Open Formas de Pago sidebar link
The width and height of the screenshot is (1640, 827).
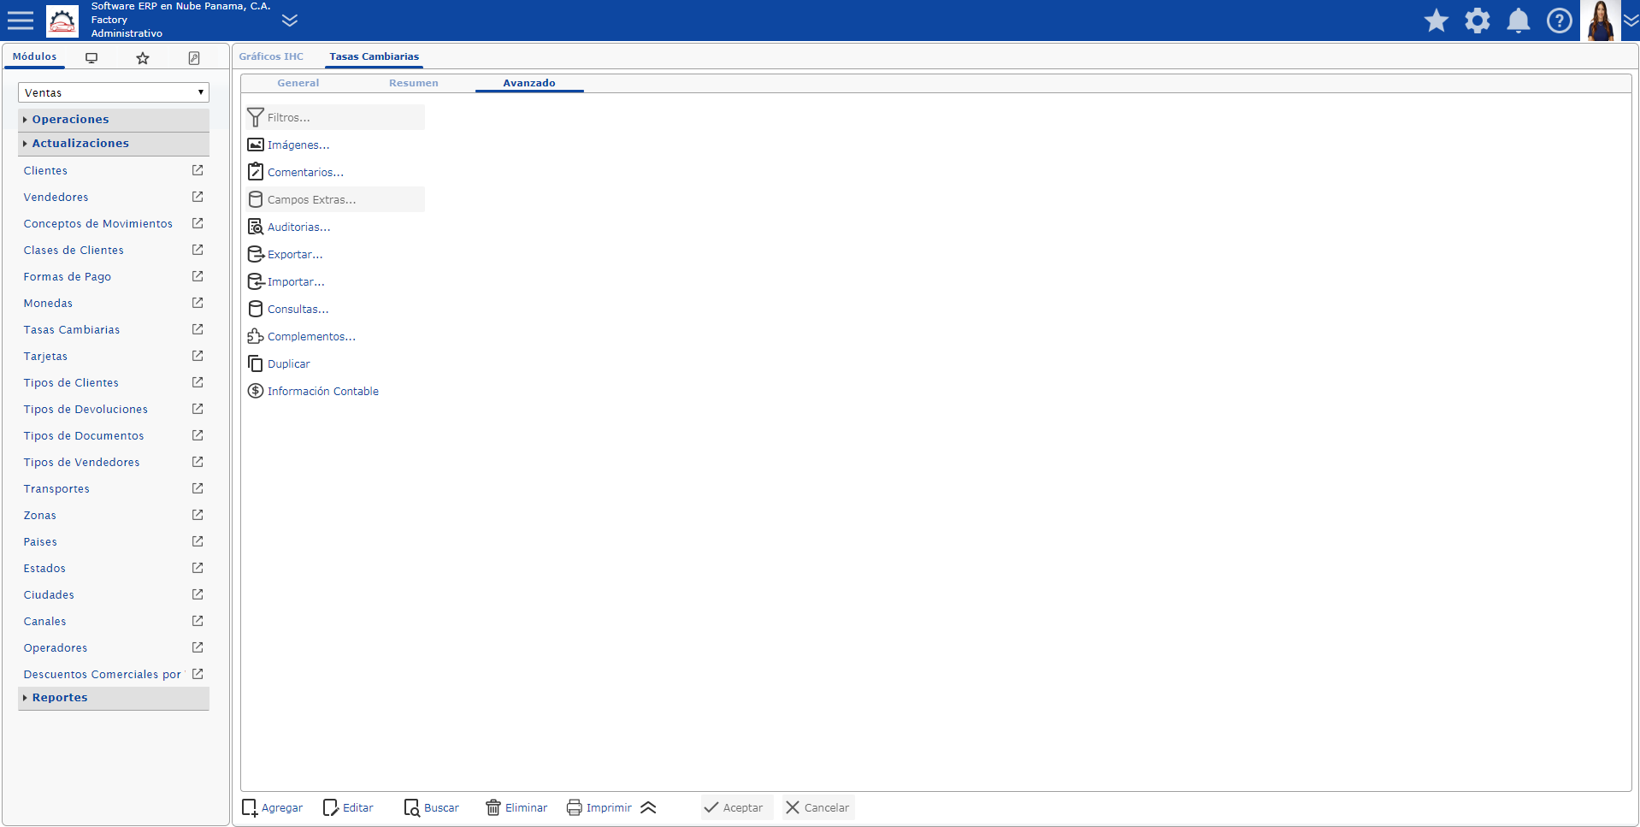(68, 276)
